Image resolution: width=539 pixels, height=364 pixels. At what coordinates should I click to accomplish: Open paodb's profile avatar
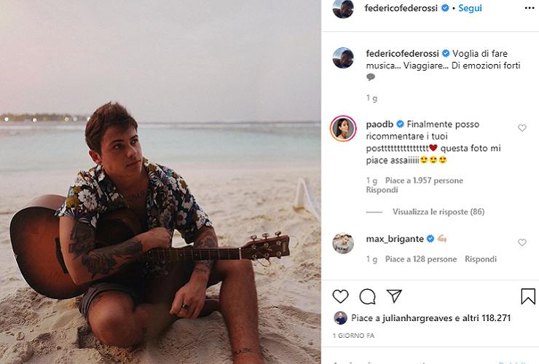[343, 127]
